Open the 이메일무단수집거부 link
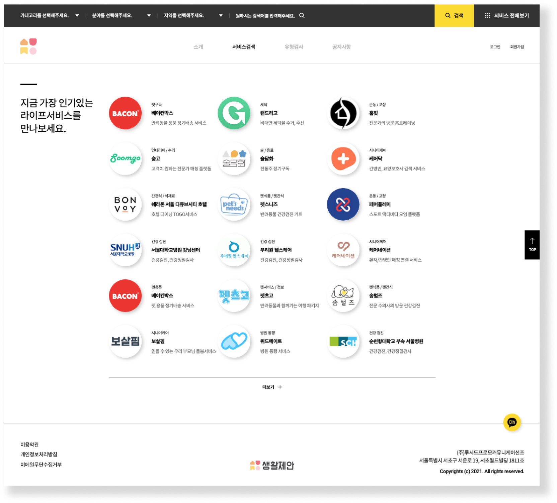 [x=41, y=464]
